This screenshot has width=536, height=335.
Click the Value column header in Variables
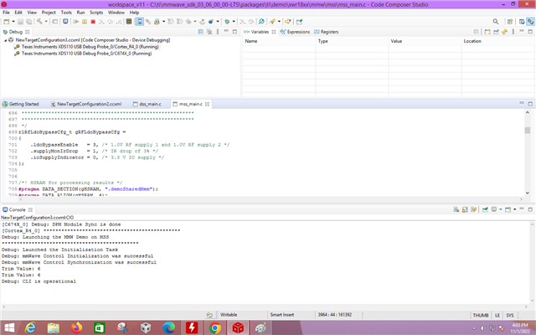point(425,41)
